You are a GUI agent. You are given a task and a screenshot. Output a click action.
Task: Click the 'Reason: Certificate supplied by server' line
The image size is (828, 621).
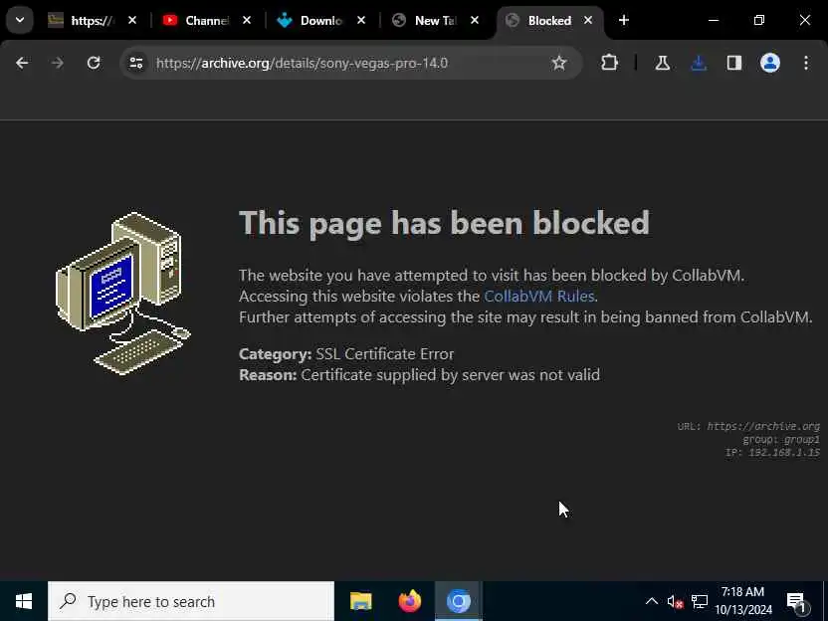point(419,375)
